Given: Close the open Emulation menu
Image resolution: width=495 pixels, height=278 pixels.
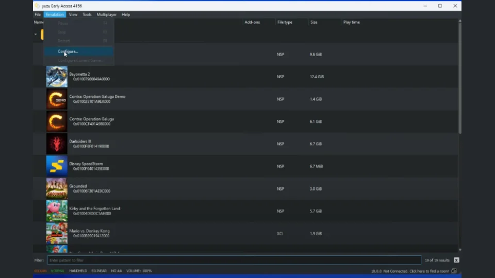Looking at the screenshot, I should (x=55, y=14).
